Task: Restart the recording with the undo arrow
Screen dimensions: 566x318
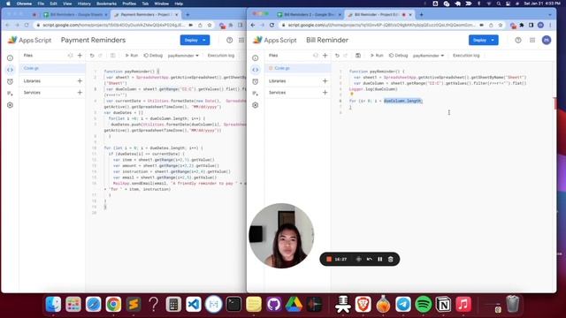Action: point(370,259)
